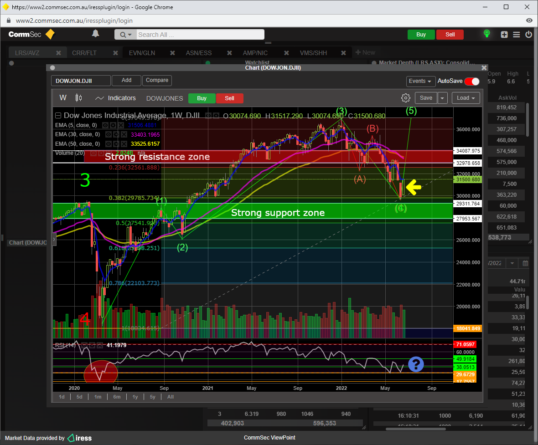The width and height of the screenshot is (538, 445).
Task: Expand the left side panel arrow on chart
Action: pyautogui.click(x=54, y=239)
